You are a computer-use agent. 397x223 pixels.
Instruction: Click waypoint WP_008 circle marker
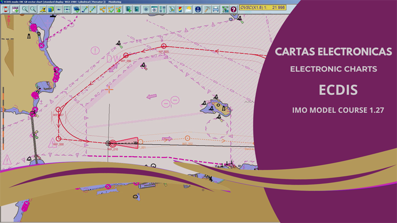pos(58,139)
